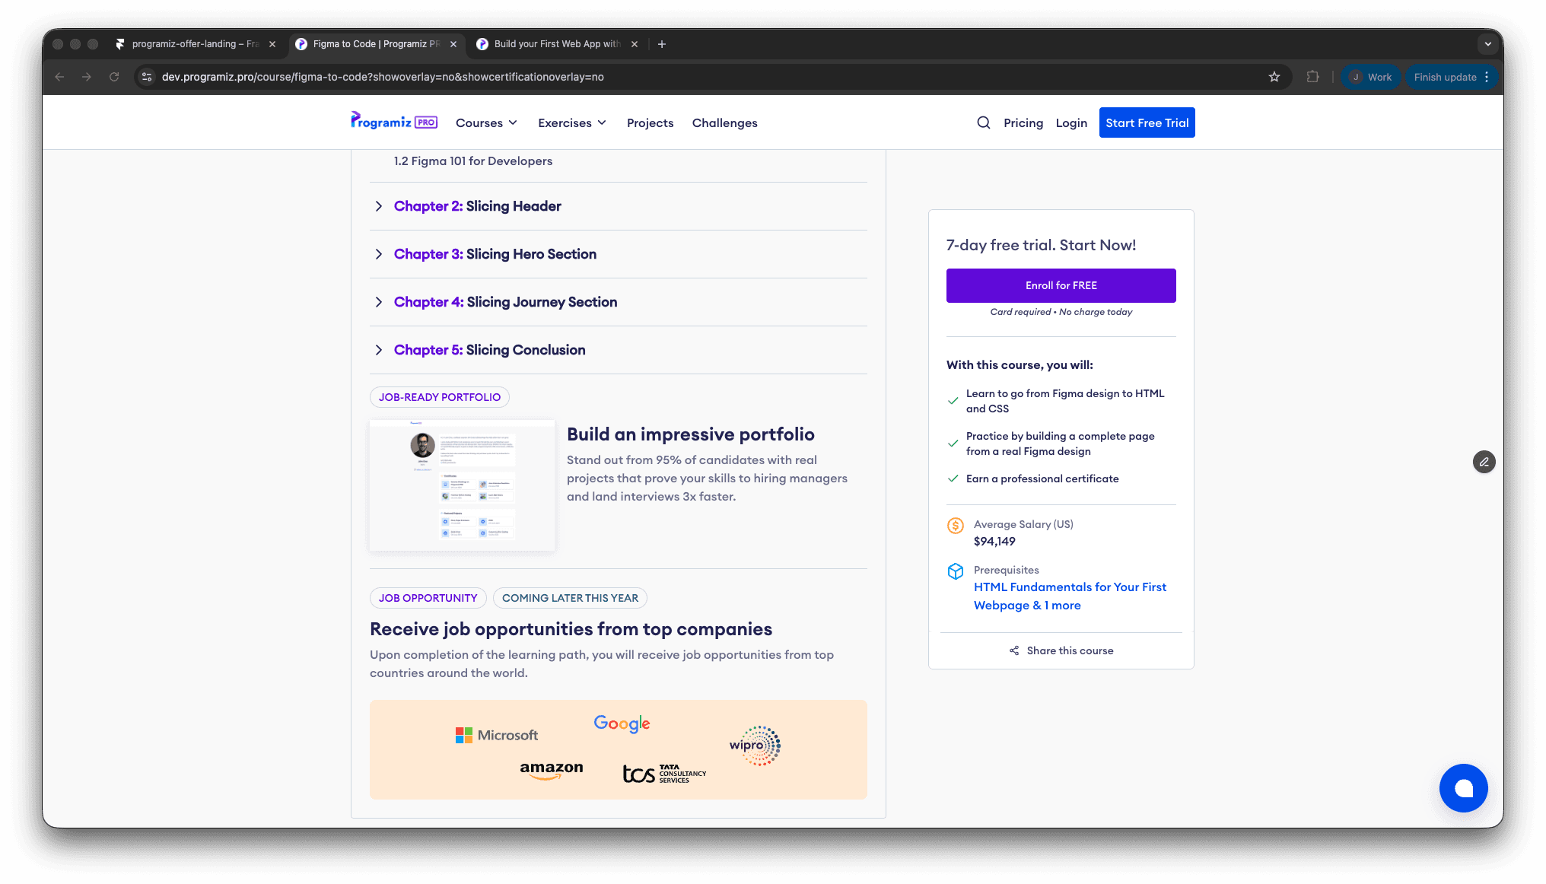Screen dimensions: 1546x884
Task: Expand Chapter 5: Slicing Conclusion
Action: pyautogui.click(x=489, y=350)
